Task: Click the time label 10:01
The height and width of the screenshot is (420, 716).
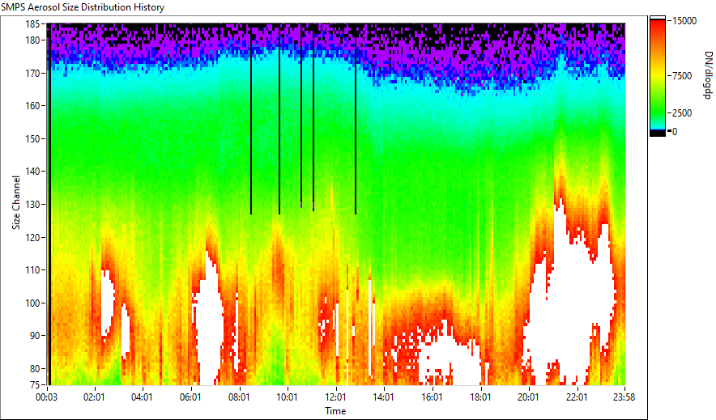Action: pos(288,397)
